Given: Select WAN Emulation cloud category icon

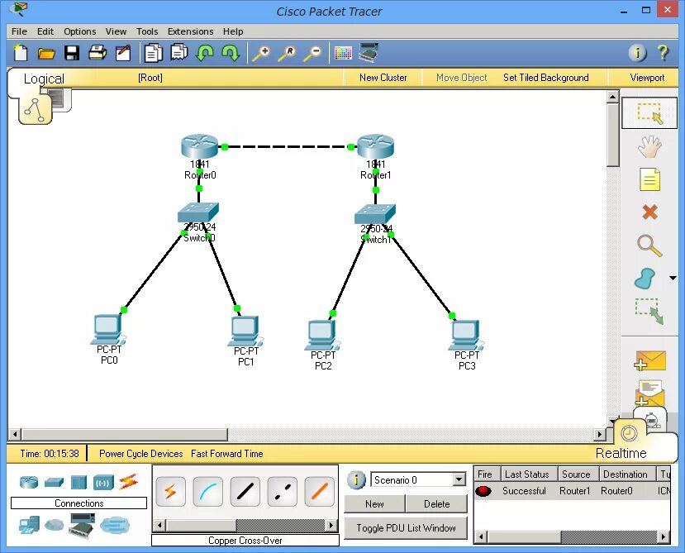Looking at the screenshot, I should point(55,524).
